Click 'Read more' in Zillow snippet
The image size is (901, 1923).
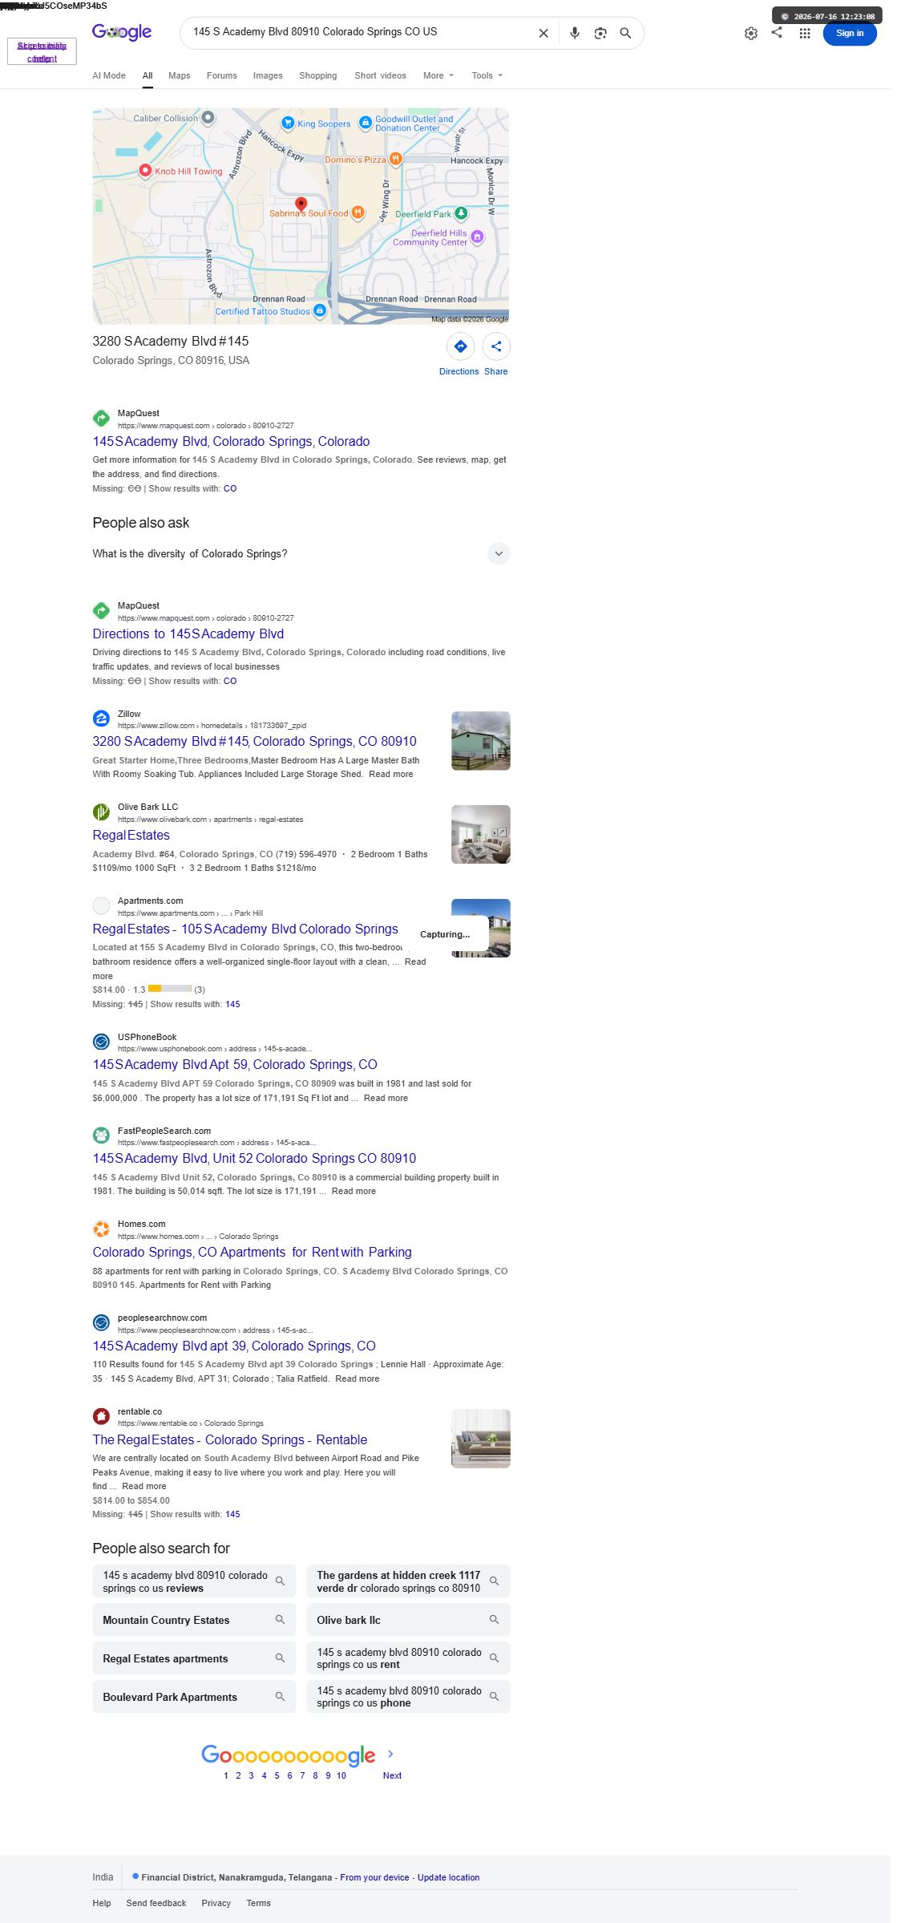click(x=391, y=774)
